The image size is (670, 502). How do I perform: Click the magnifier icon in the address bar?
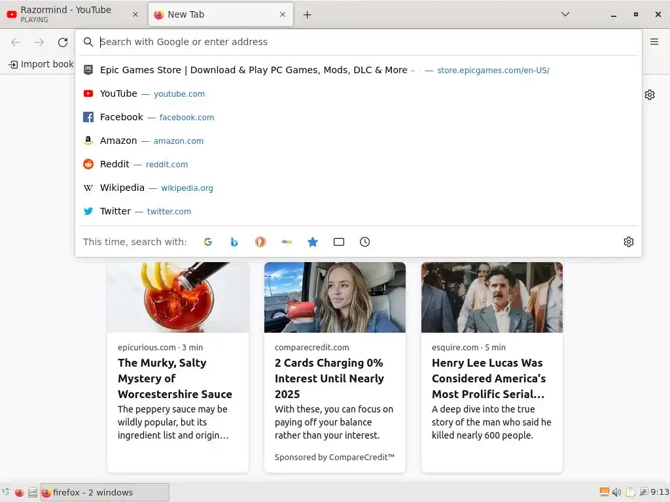(x=88, y=42)
